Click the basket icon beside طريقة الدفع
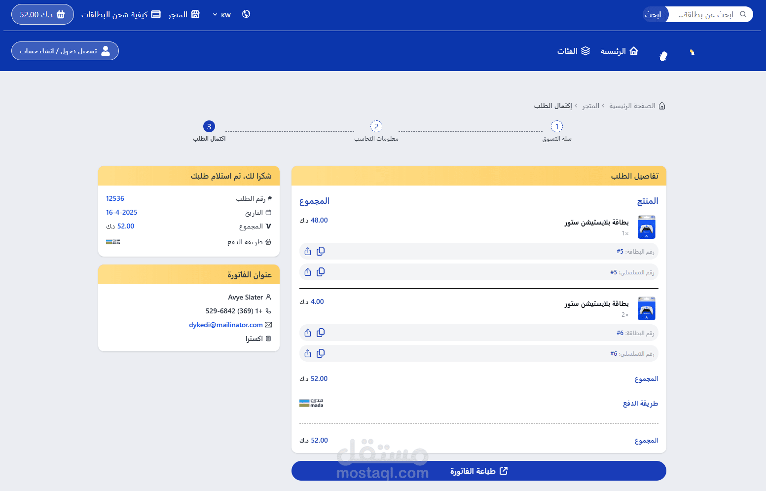766x491 pixels. point(268,242)
